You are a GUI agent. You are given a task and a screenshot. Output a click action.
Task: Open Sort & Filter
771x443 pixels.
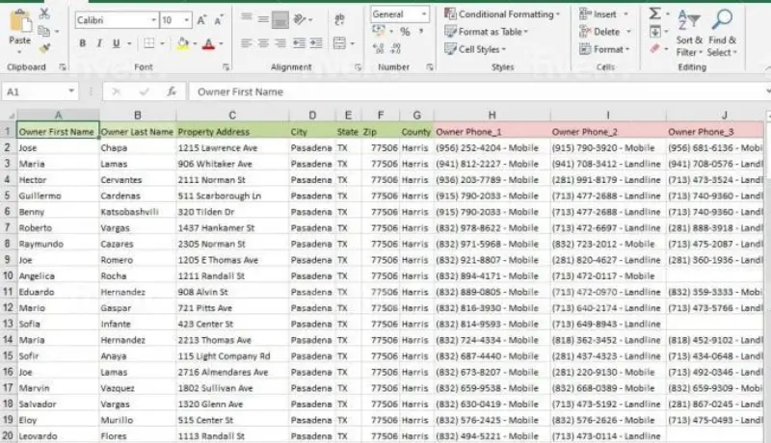[689, 33]
